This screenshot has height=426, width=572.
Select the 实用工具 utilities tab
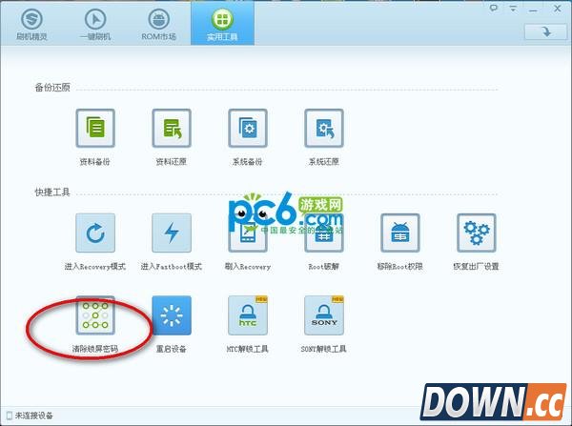point(219,26)
